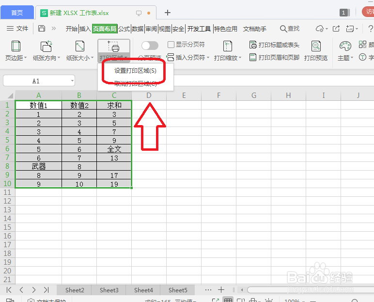Click the color scheme grid icon
374x302 pixels.
tap(362, 45)
